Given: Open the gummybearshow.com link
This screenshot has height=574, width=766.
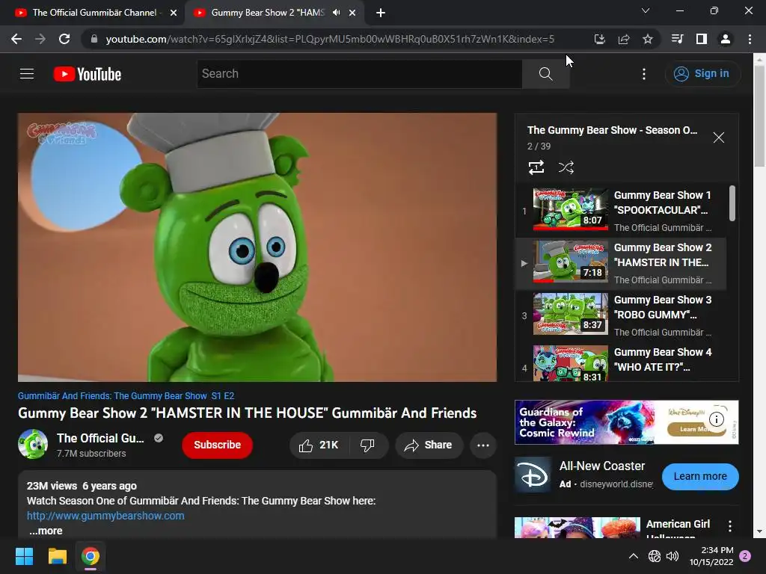Looking at the screenshot, I should click(x=105, y=516).
